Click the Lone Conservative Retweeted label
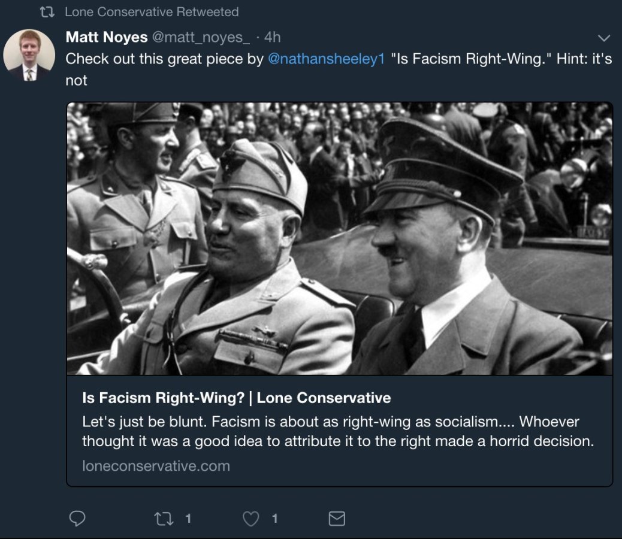This screenshot has width=622, height=539. click(152, 12)
